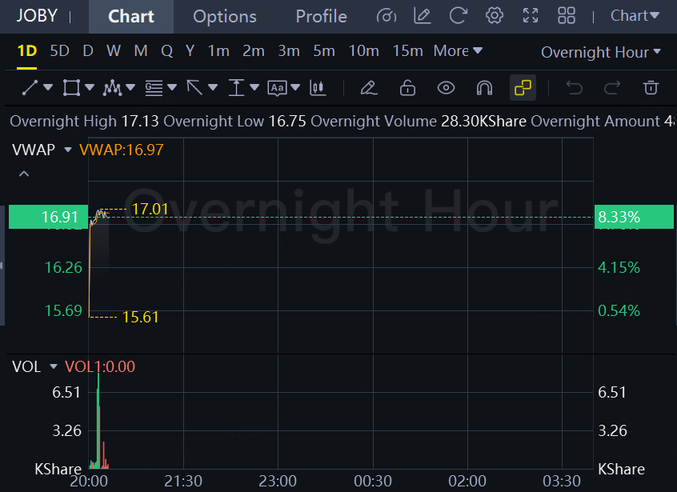Select the text label Aa tool
677x492 pixels.
click(x=277, y=88)
